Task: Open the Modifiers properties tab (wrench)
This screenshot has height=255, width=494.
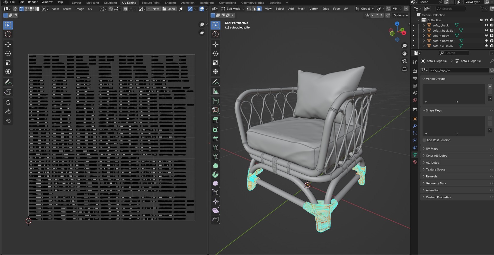Action: pos(415,126)
